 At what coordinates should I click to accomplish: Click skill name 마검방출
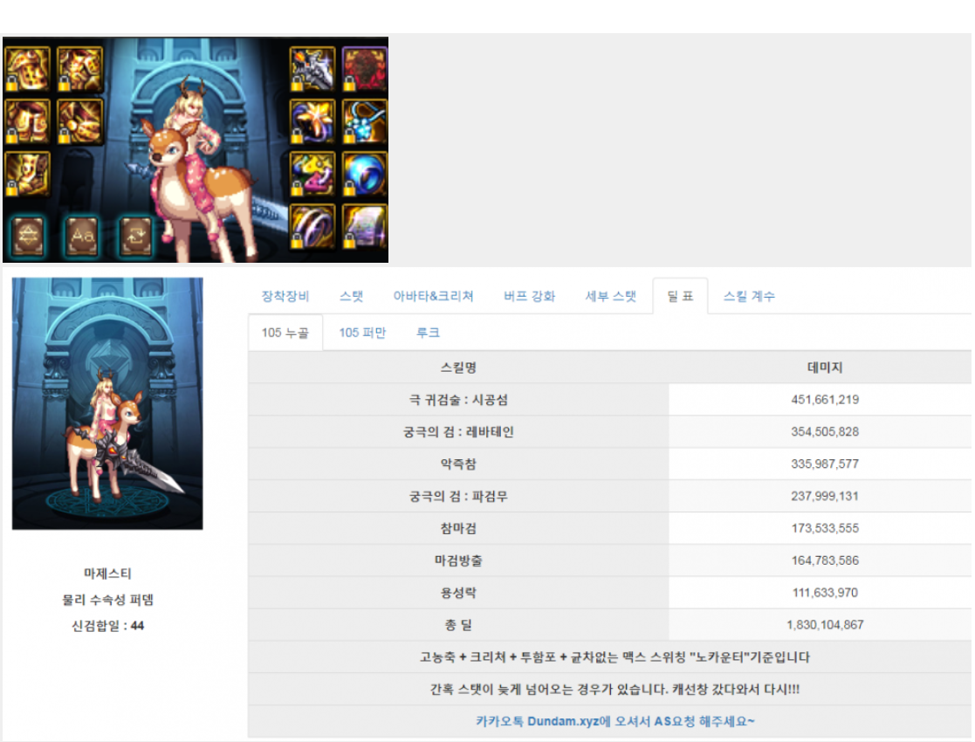pyautogui.click(x=459, y=560)
